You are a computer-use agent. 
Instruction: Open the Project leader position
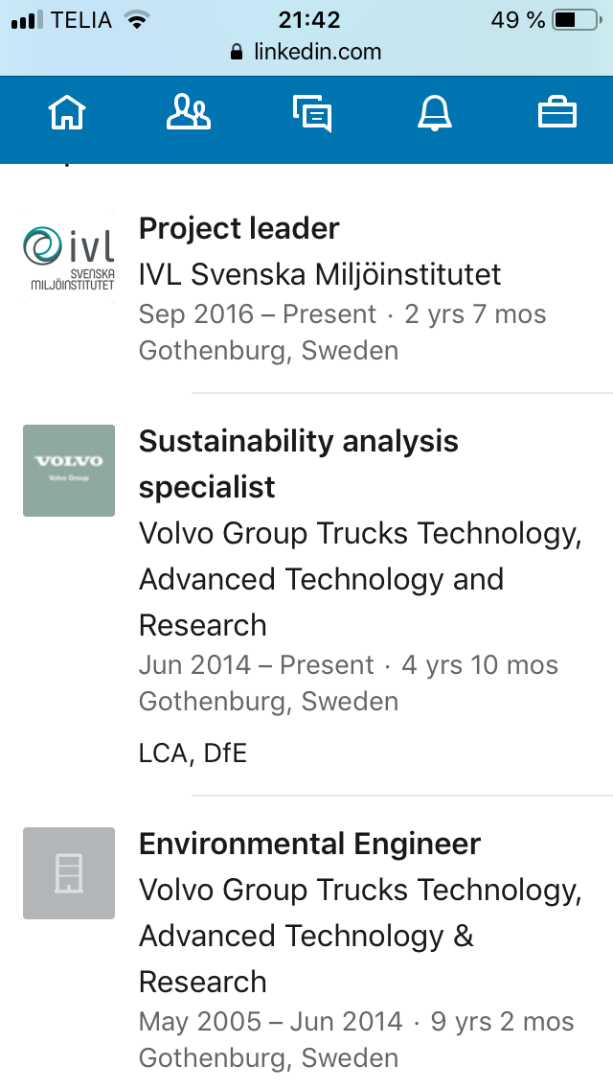tap(238, 228)
